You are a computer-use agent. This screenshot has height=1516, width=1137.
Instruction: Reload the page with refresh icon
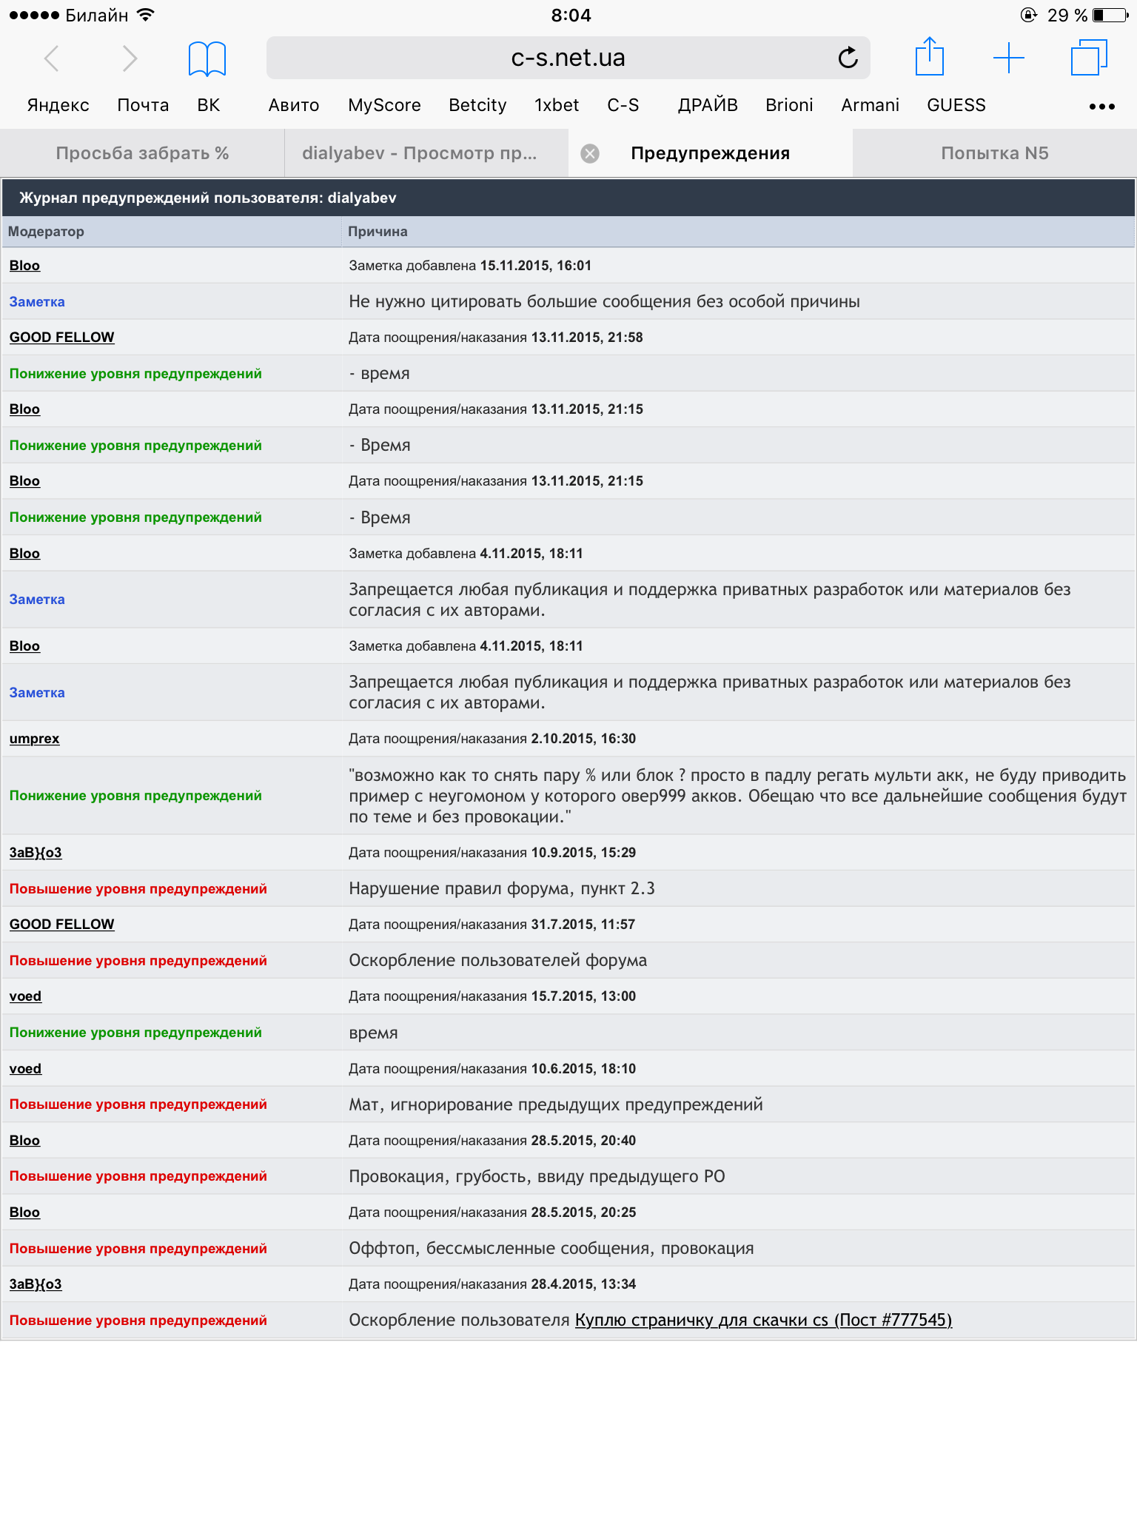tap(848, 57)
